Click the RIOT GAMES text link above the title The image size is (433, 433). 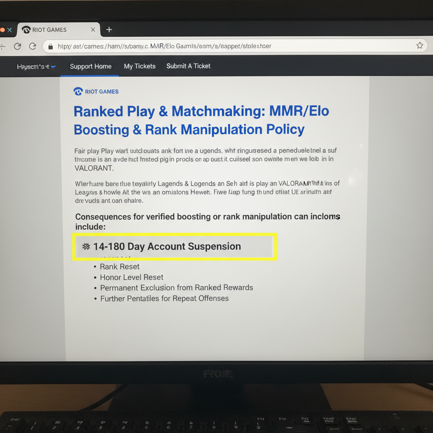click(101, 92)
